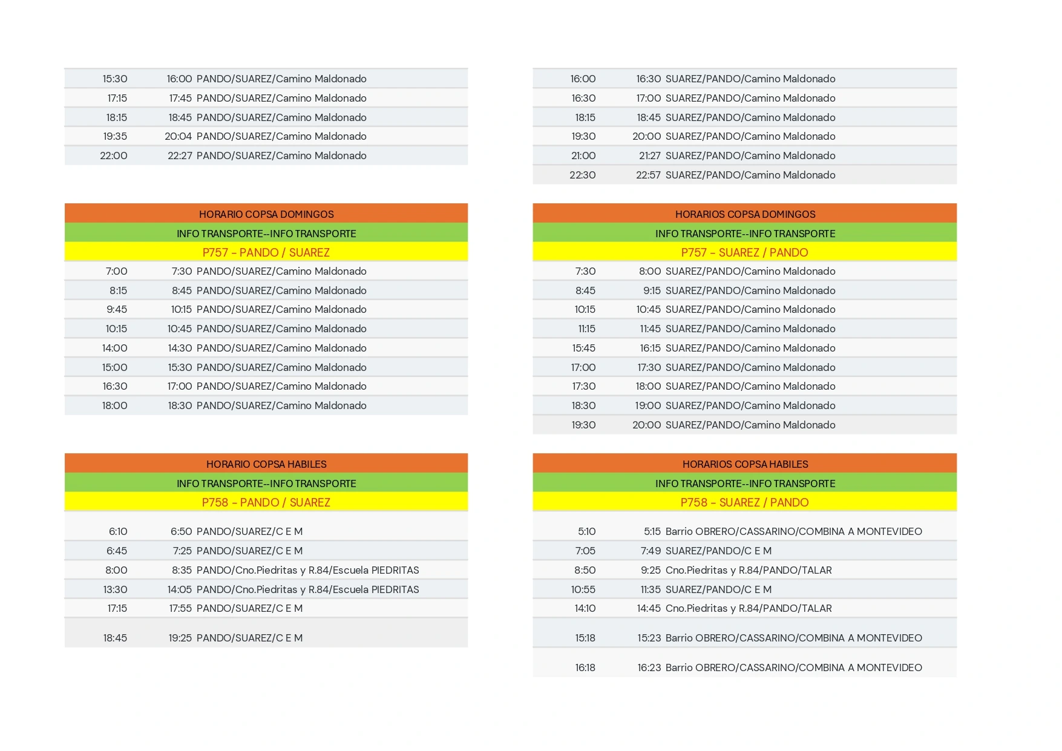Select the 16:23 arrival time
The width and height of the screenshot is (1062, 751).
649,667
